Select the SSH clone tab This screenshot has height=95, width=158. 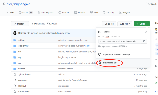click(107, 36)
